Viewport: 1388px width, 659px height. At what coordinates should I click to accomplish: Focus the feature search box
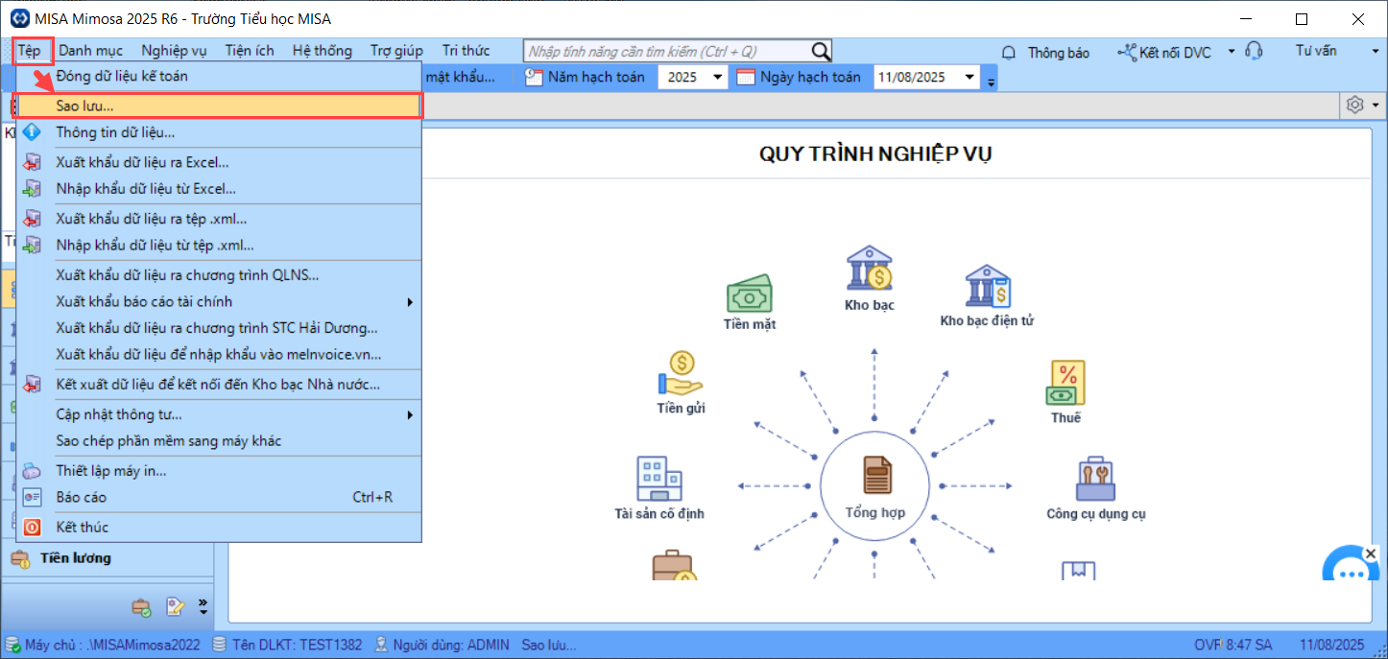[x=667, y=52]
